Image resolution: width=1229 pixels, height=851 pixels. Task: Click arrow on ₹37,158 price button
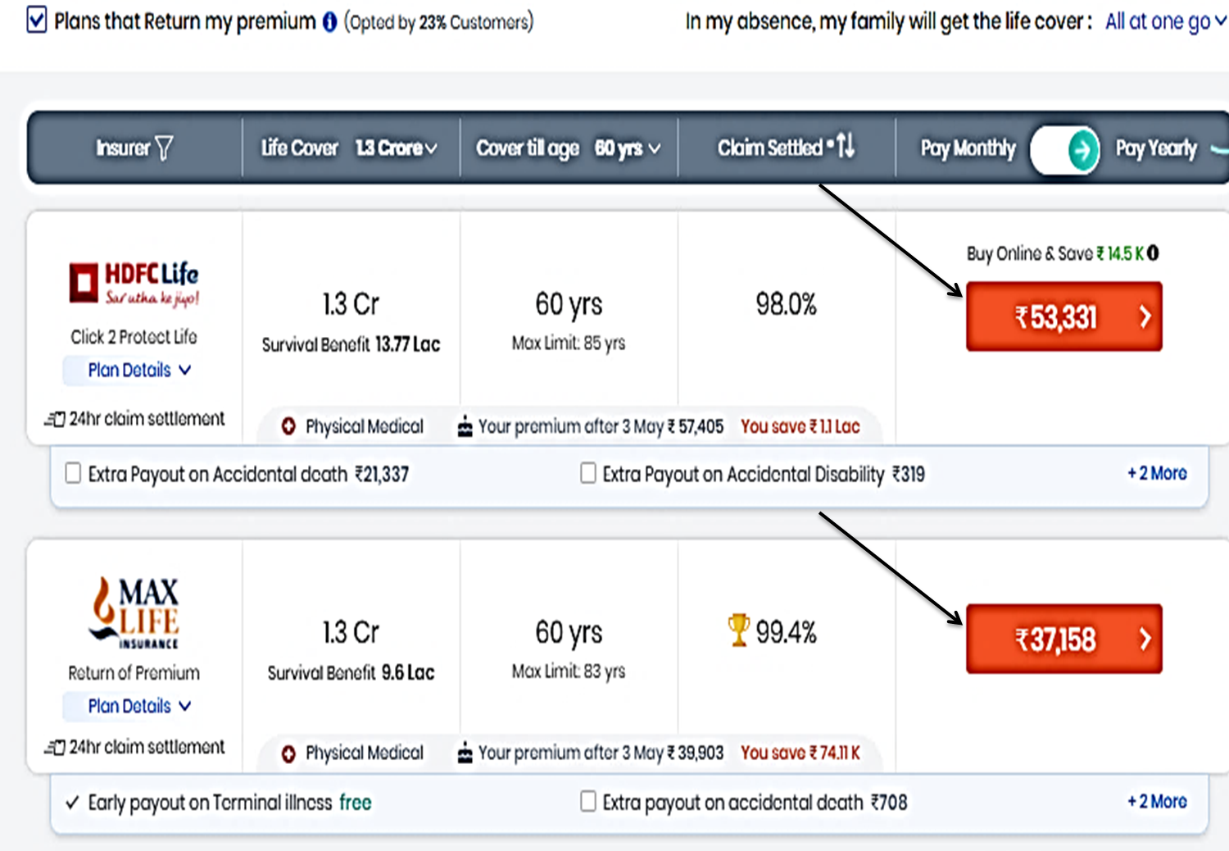[1145, 639]
